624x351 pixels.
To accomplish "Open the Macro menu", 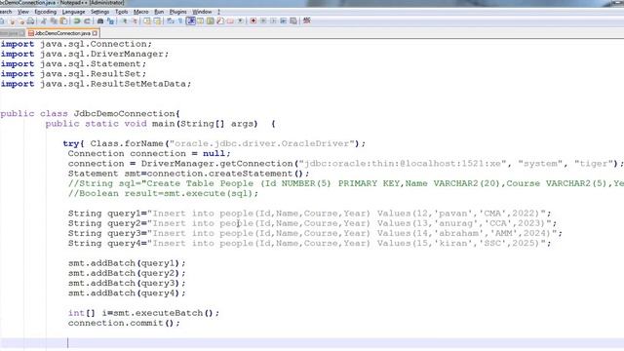I will point(140,12).
